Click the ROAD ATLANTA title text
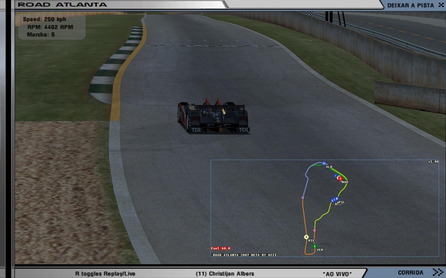 pos(62,4)
